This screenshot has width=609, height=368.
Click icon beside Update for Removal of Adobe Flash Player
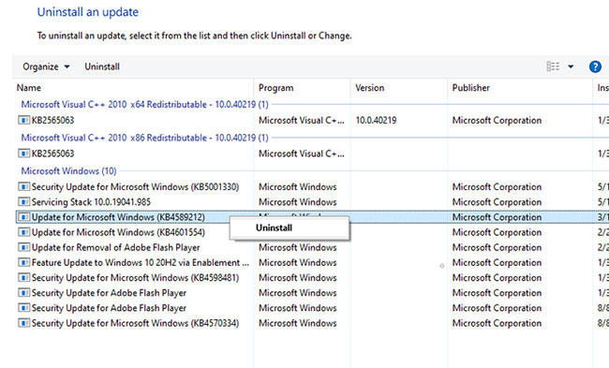23,247
